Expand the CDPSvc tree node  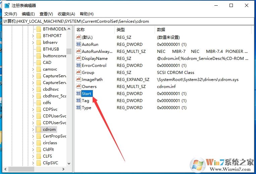33,109
